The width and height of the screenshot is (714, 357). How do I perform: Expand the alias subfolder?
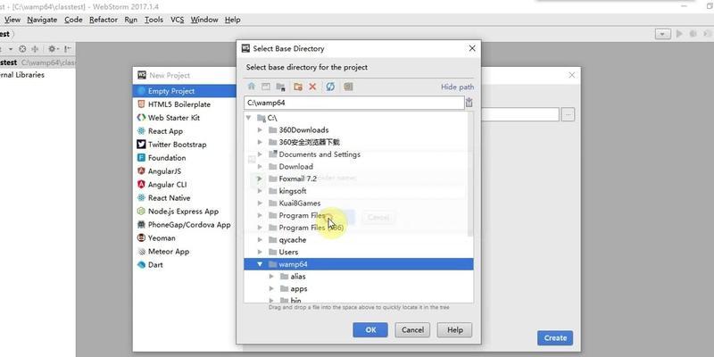[271, 277]
